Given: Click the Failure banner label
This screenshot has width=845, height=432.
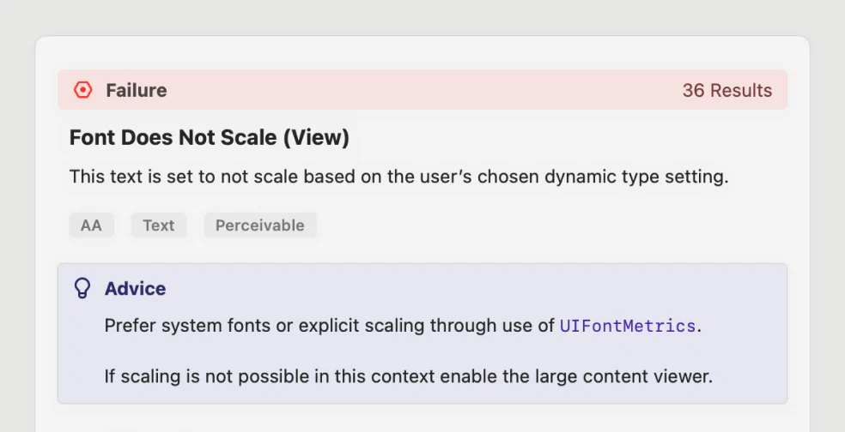Looking at the screenshot, I should 137,90.
